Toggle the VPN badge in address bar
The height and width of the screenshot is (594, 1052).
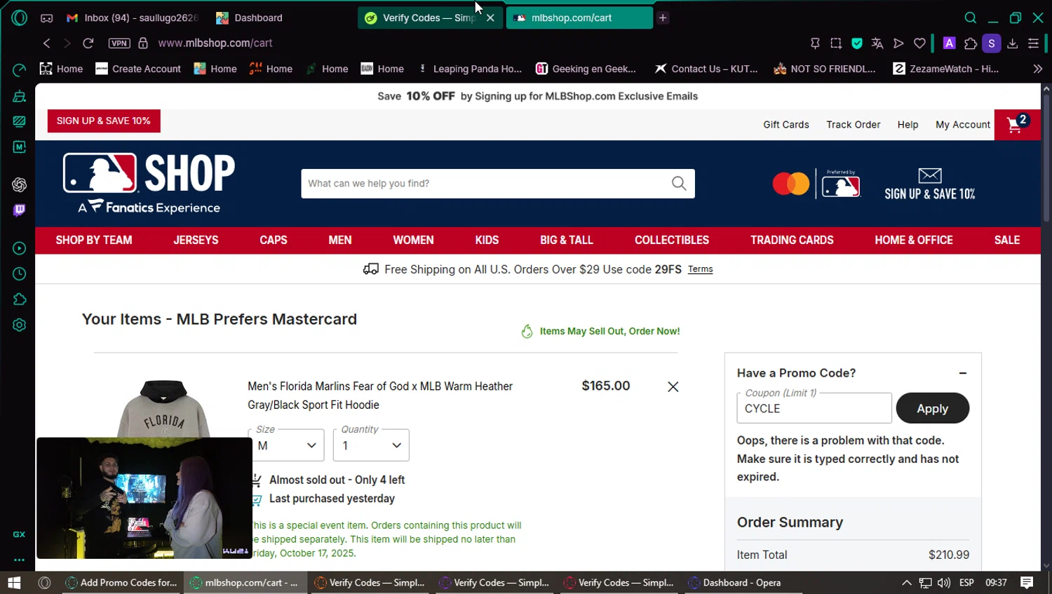119,43
